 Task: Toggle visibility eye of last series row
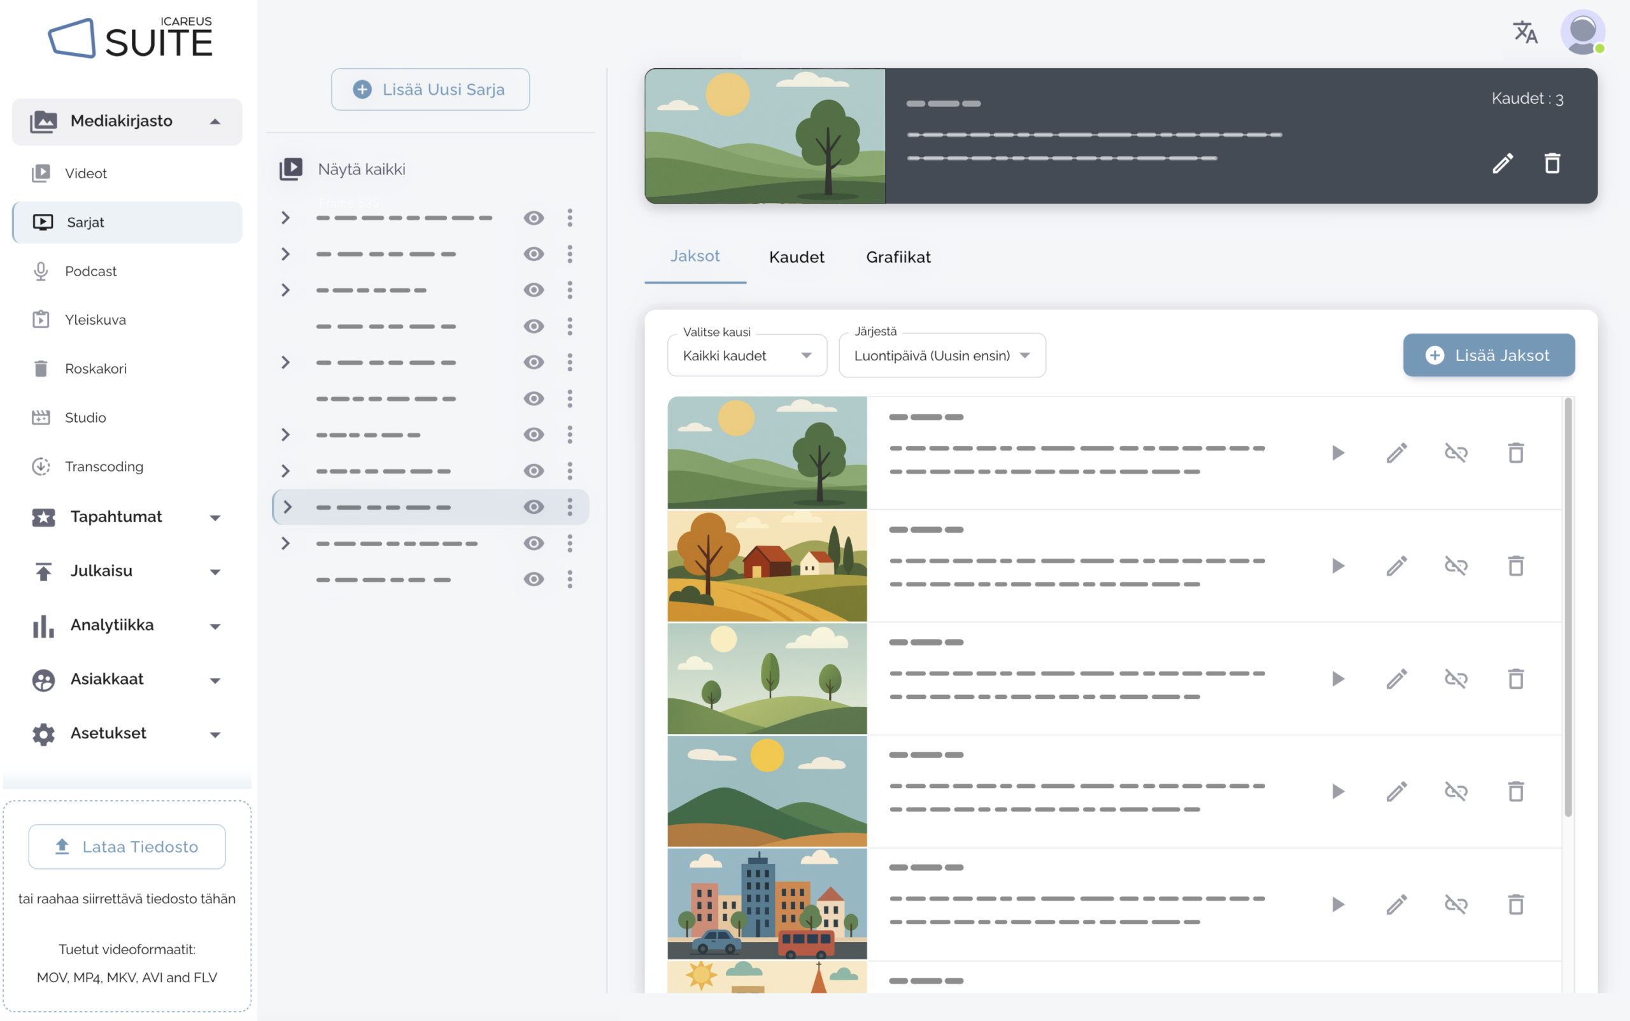coord(534,579)
